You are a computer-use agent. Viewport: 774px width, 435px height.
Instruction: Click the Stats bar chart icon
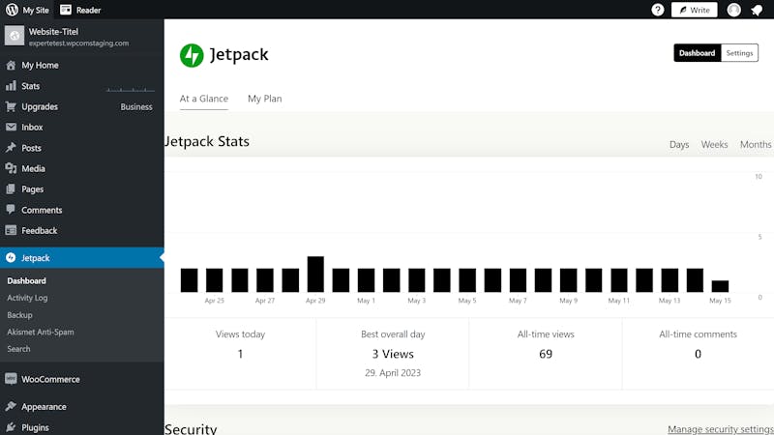[11, 86]
